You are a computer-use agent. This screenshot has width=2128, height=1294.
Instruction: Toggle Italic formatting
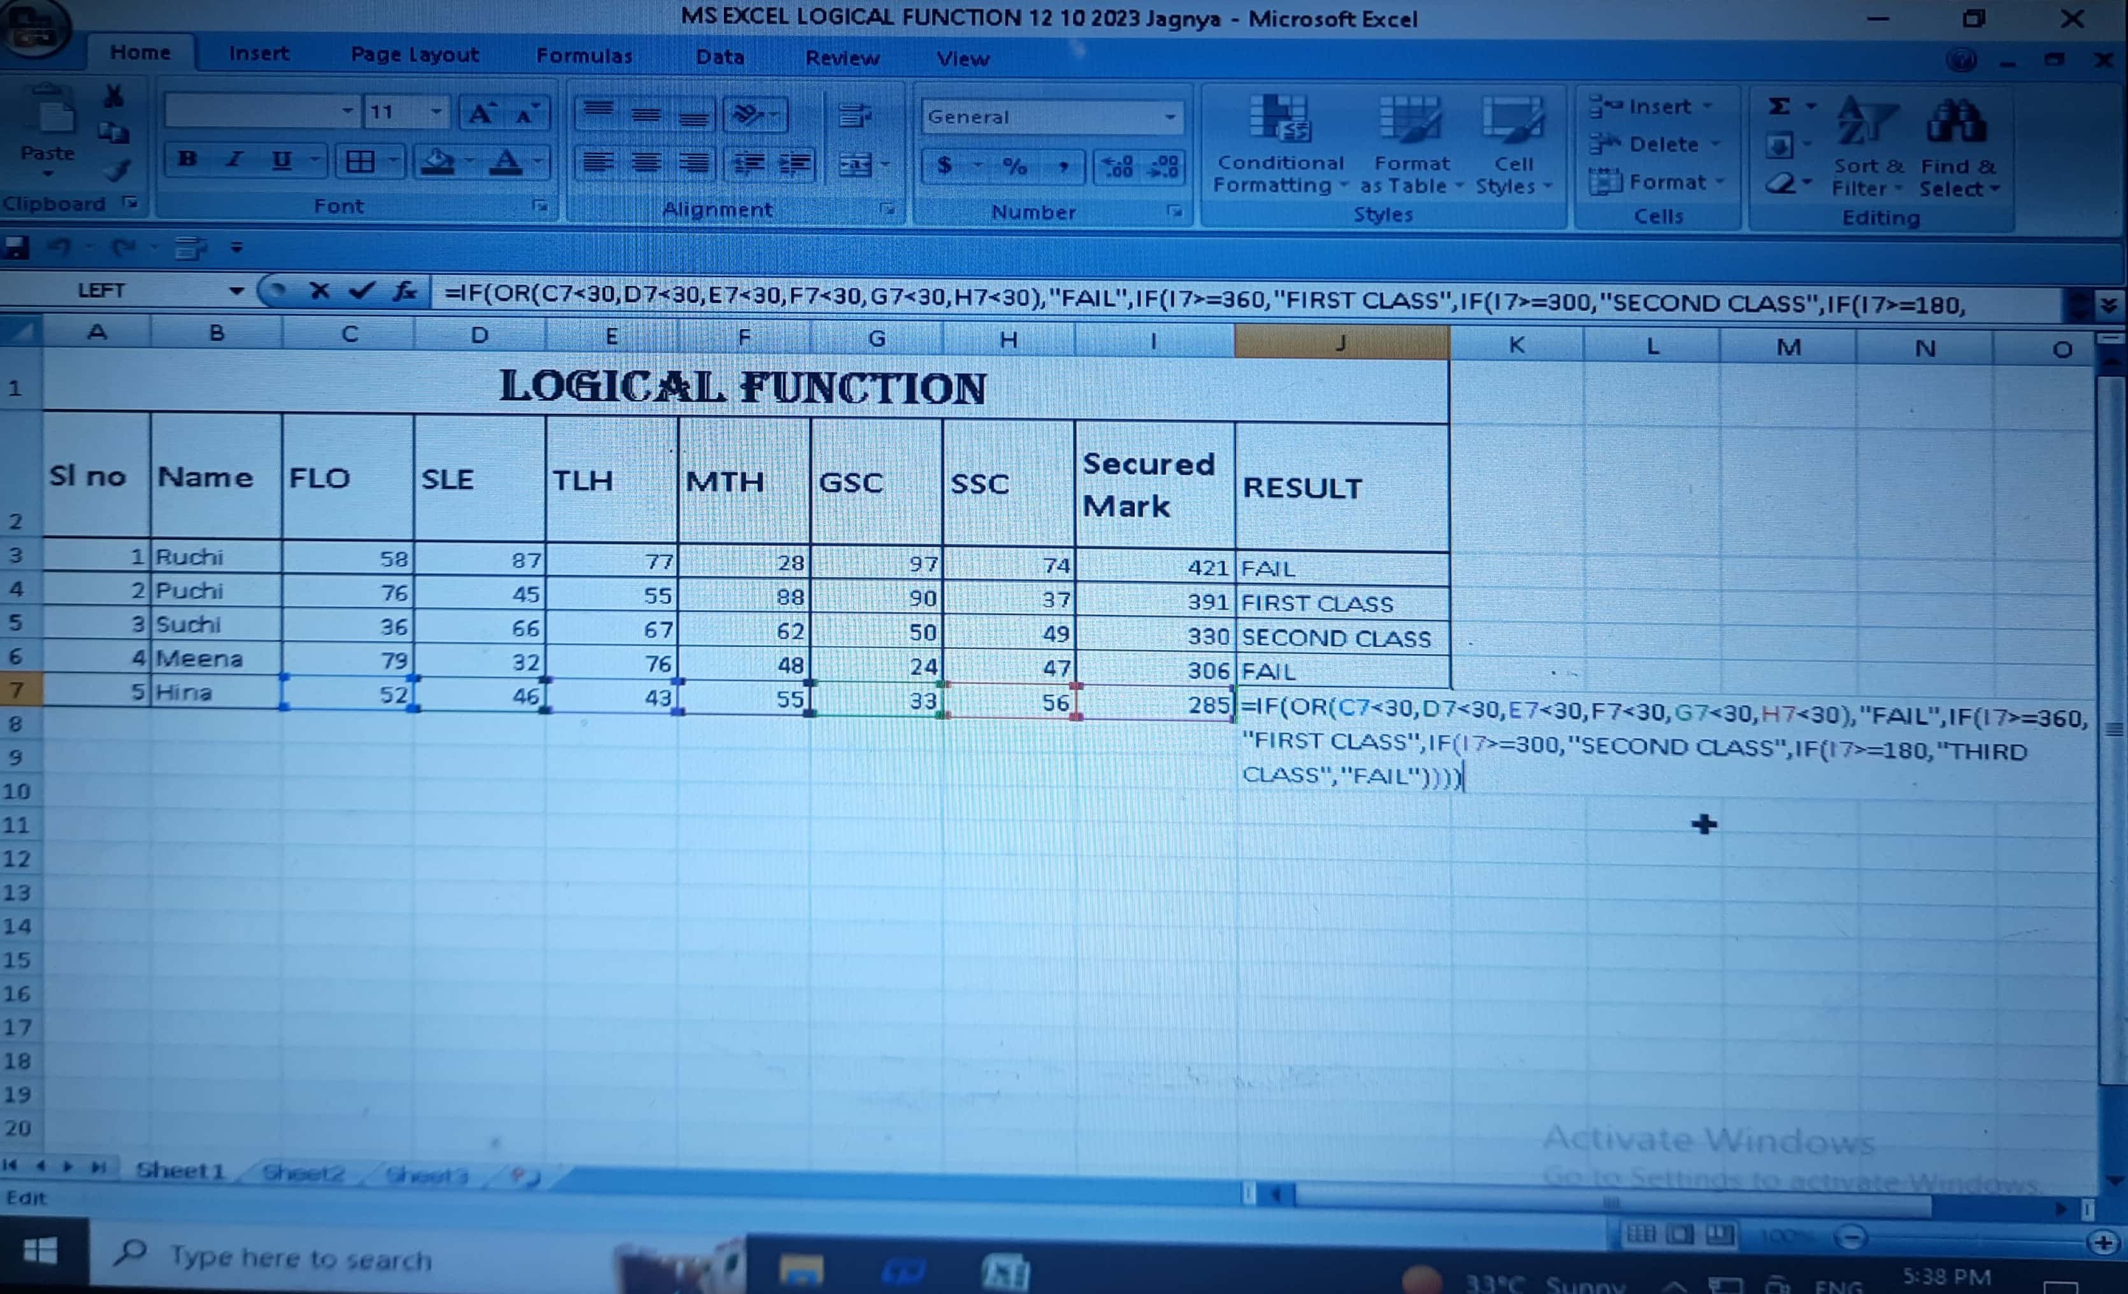(233, 160)
